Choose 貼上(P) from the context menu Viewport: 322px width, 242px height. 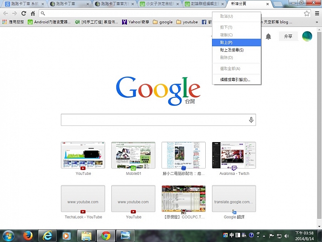(237, 43)
